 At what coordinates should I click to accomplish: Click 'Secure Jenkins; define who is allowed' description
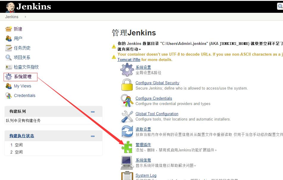(x=192, y=88)
